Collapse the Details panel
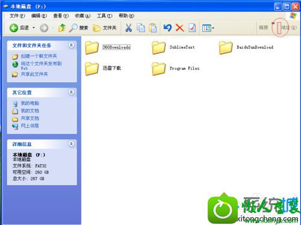 71,144
